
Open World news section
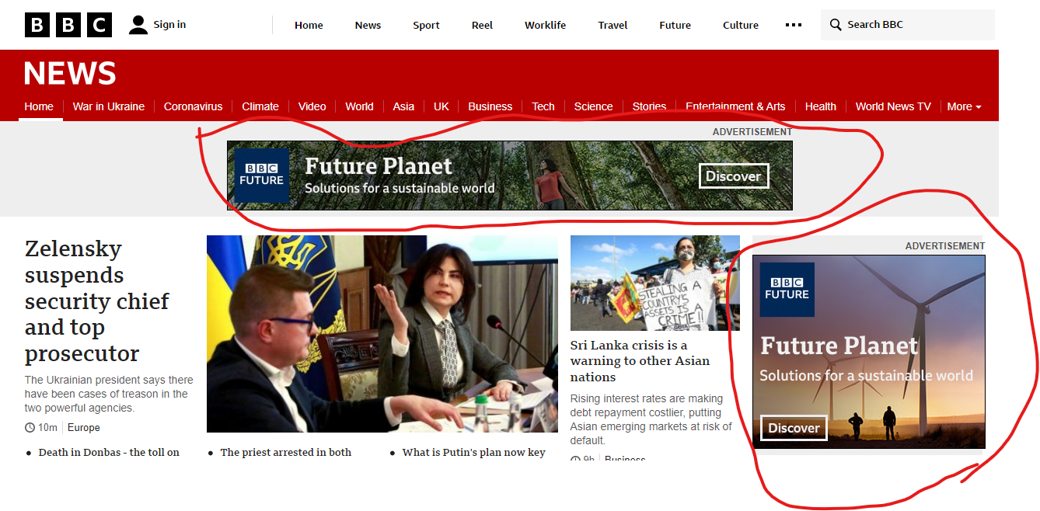point(359,106)
